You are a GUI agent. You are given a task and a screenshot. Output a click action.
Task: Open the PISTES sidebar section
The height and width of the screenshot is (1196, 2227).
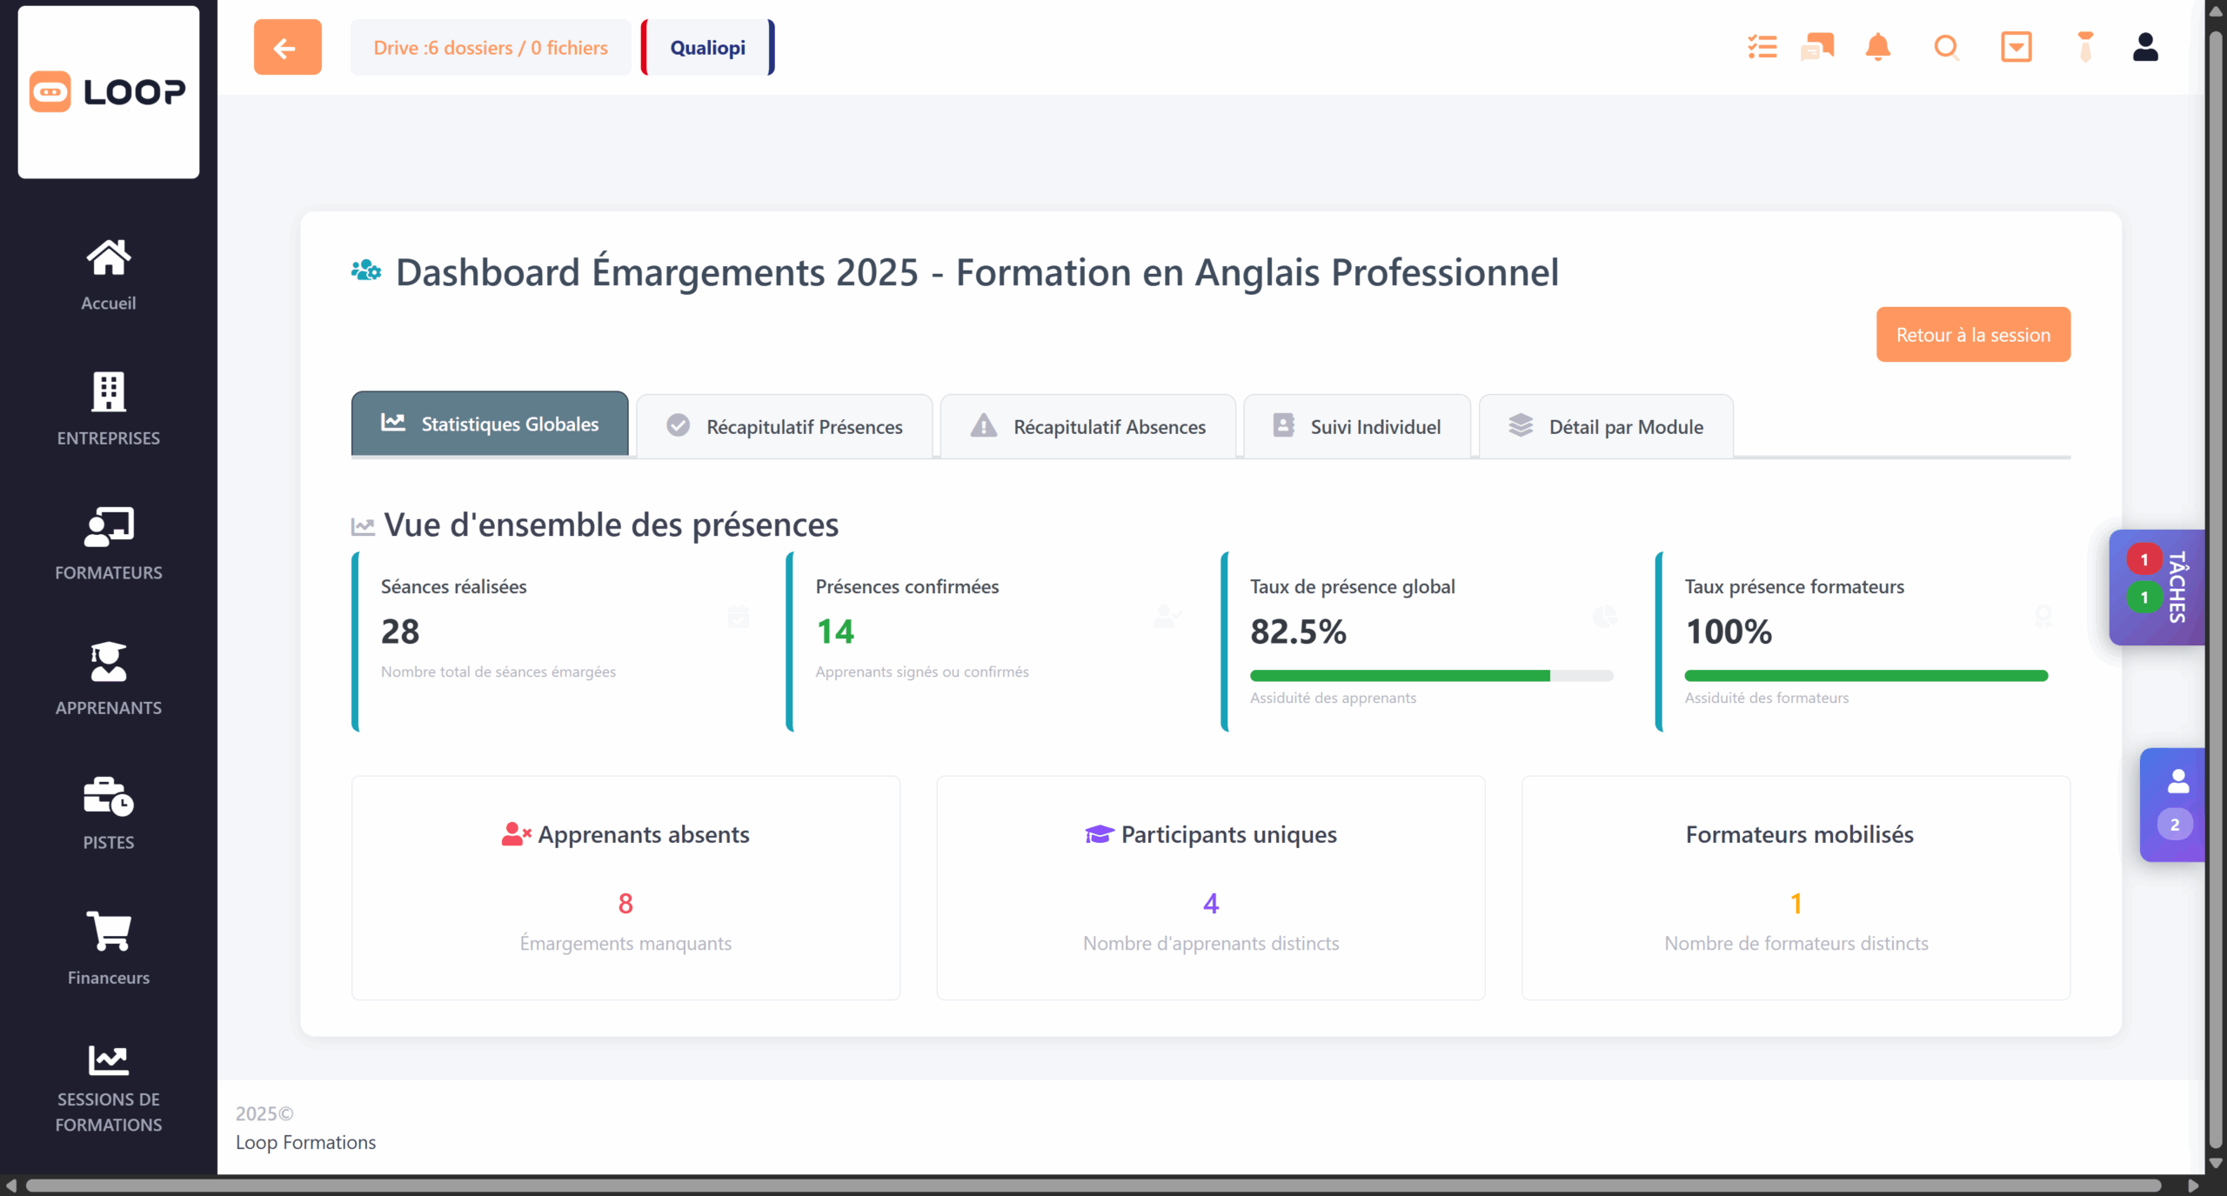[x=109, y=813]
